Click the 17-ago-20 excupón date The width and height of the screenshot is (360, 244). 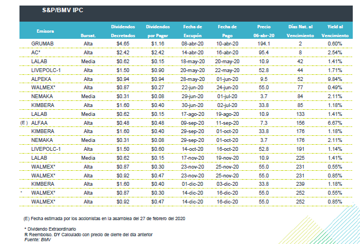(193, 114)
